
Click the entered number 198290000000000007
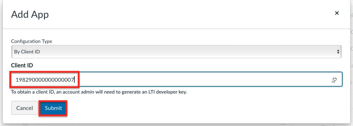[x=45, y=80]
